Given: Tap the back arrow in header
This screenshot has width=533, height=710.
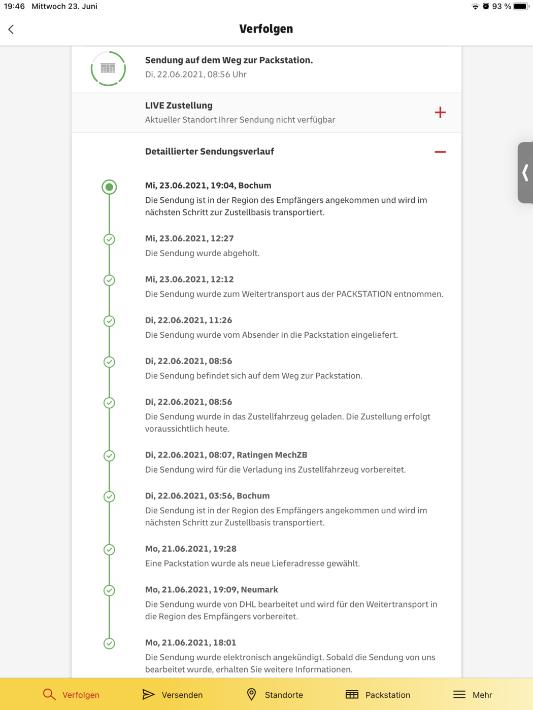Looking at the screenshot, I should coord(11,29).
